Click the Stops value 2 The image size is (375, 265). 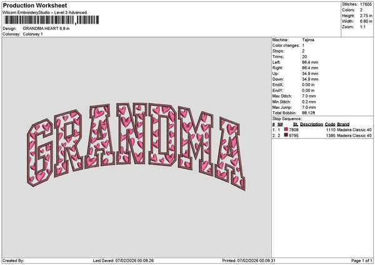coord(303,51)
